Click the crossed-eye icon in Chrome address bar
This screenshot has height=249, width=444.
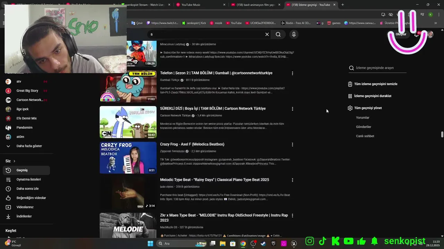(x=391, y=15)
